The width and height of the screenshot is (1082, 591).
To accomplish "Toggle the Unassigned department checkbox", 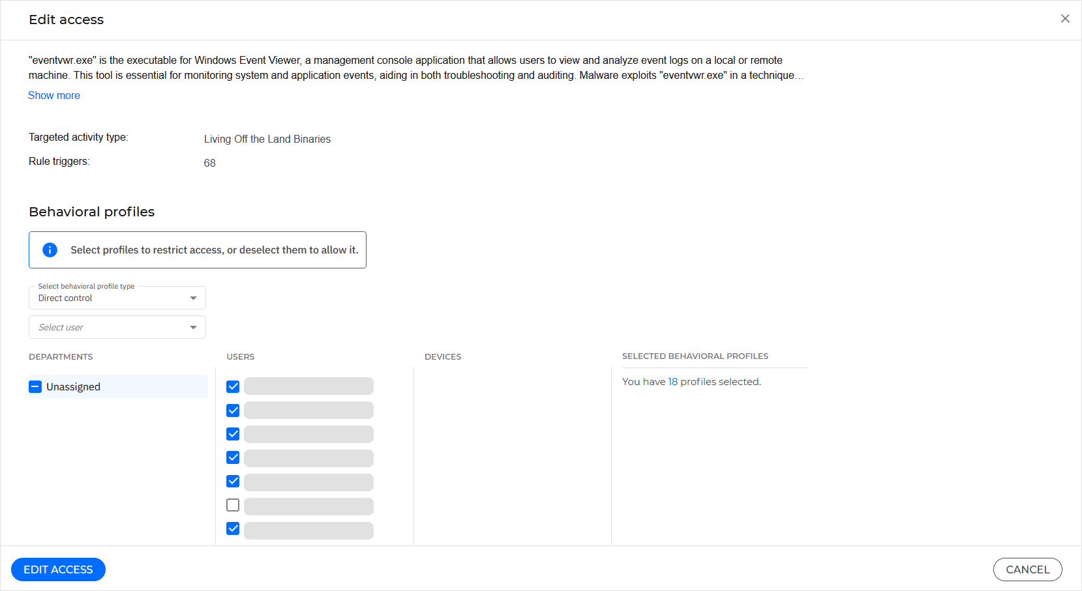I will tap(35, 387).
